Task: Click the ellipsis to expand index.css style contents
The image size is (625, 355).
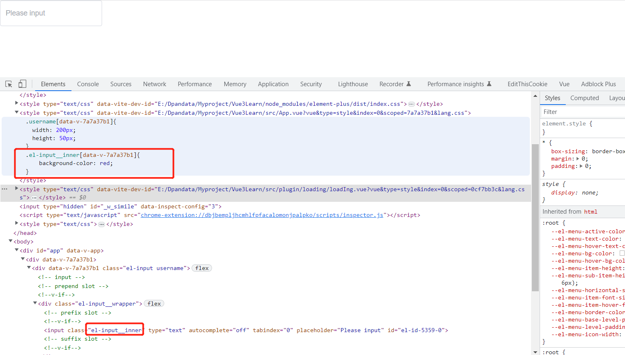Action: coord(411,104)
